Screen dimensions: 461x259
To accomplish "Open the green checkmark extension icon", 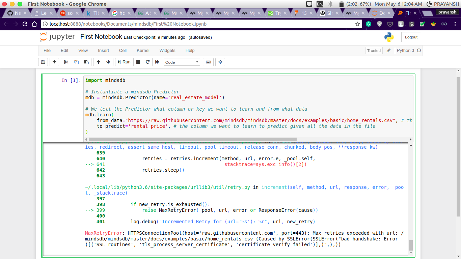I will coord(423,24).
